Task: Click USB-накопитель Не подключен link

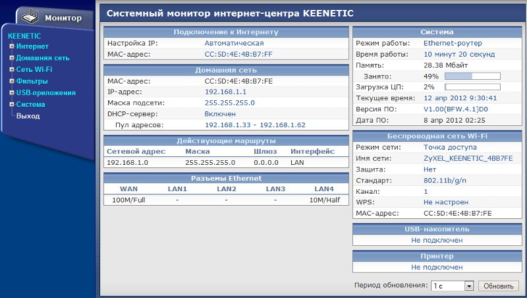Action: point(437,240)
